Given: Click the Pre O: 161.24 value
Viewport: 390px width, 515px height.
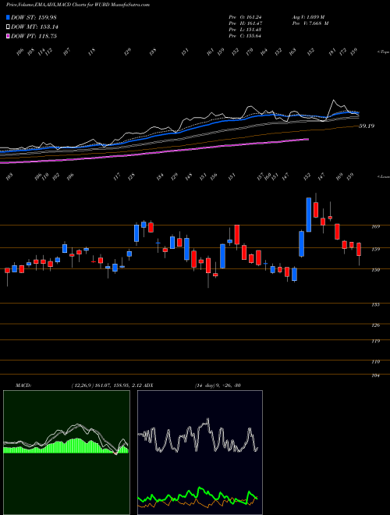Looking at the screenshot, I should [245, 17].
